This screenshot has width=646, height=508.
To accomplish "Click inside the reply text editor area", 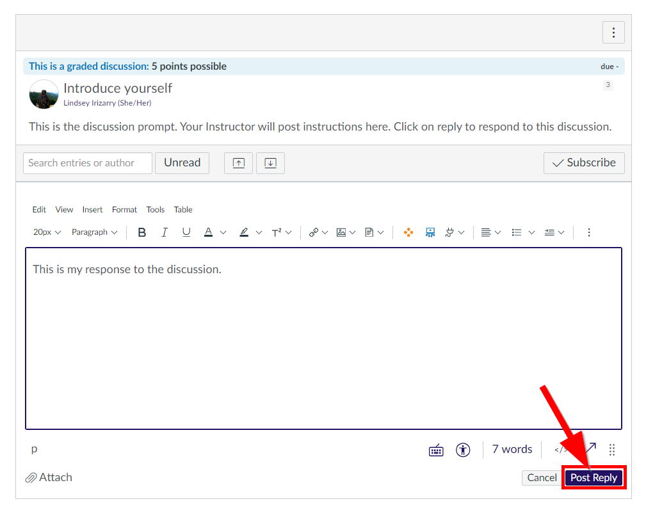I will coord(323,338).
